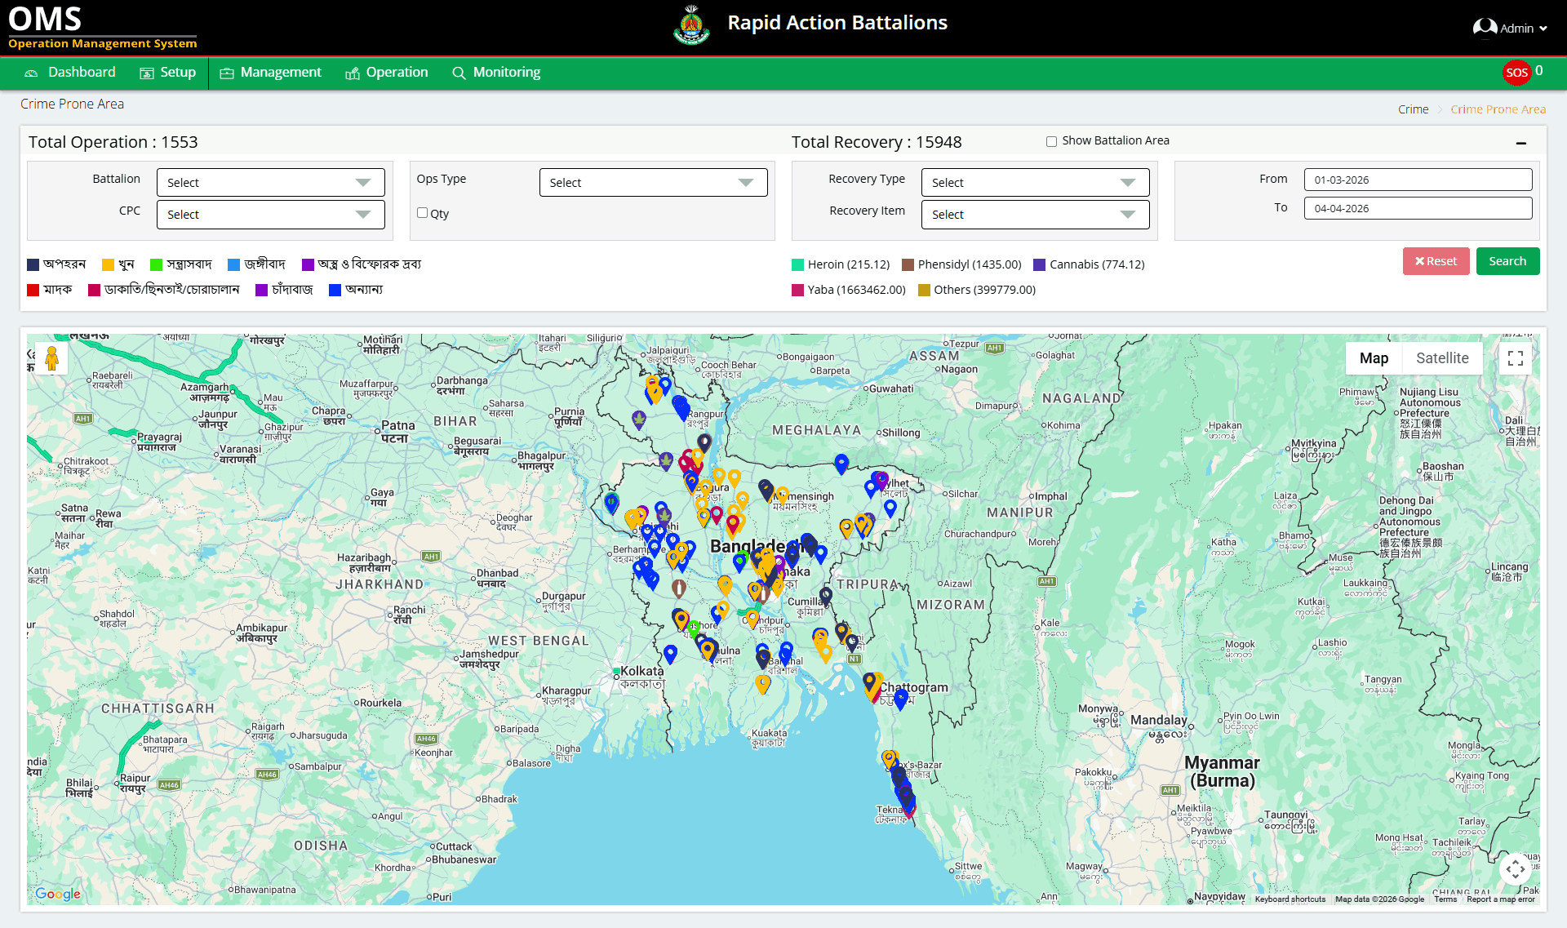Screen dimensions: 1567x928
Task: Click the red SOS alert icon
Action: point(1516,73)
